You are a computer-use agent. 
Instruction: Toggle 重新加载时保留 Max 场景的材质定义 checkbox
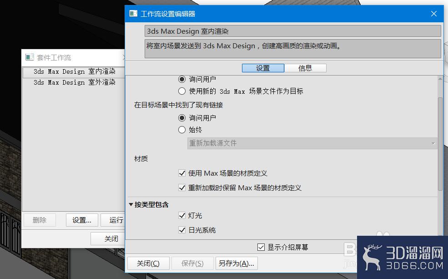pos(182,188)
